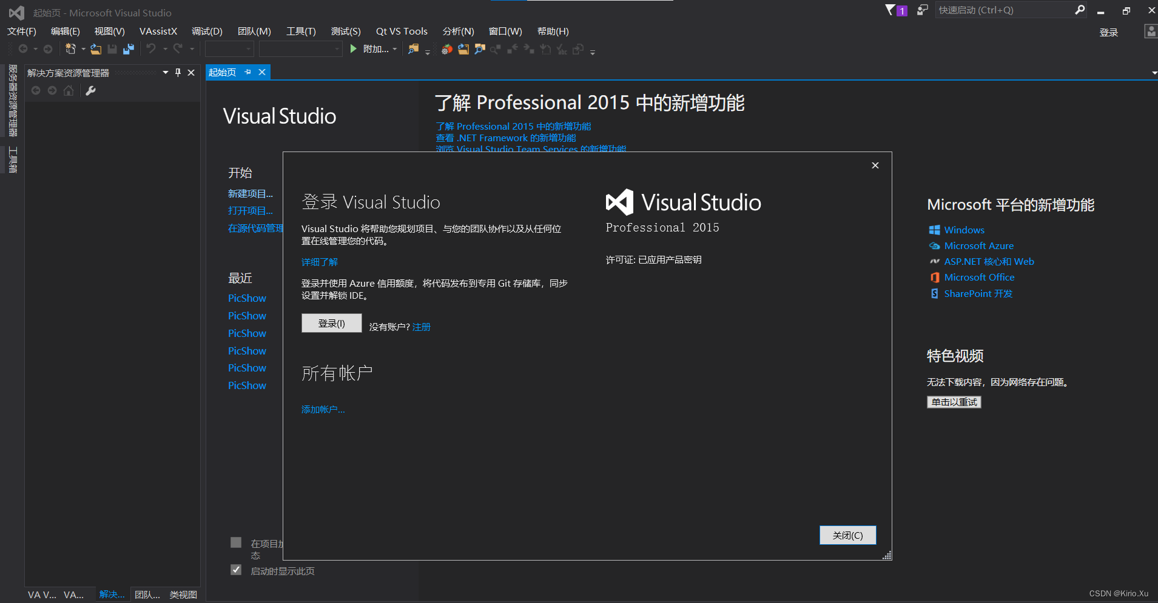Image resolution: width=1158 pixels, height=603 pixels.
Task: Click the Open Project (打开项目) link
Action: (251, 210)
